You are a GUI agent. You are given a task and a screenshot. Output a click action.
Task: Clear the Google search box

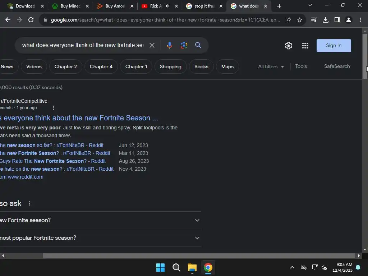[x=152, y=45]
